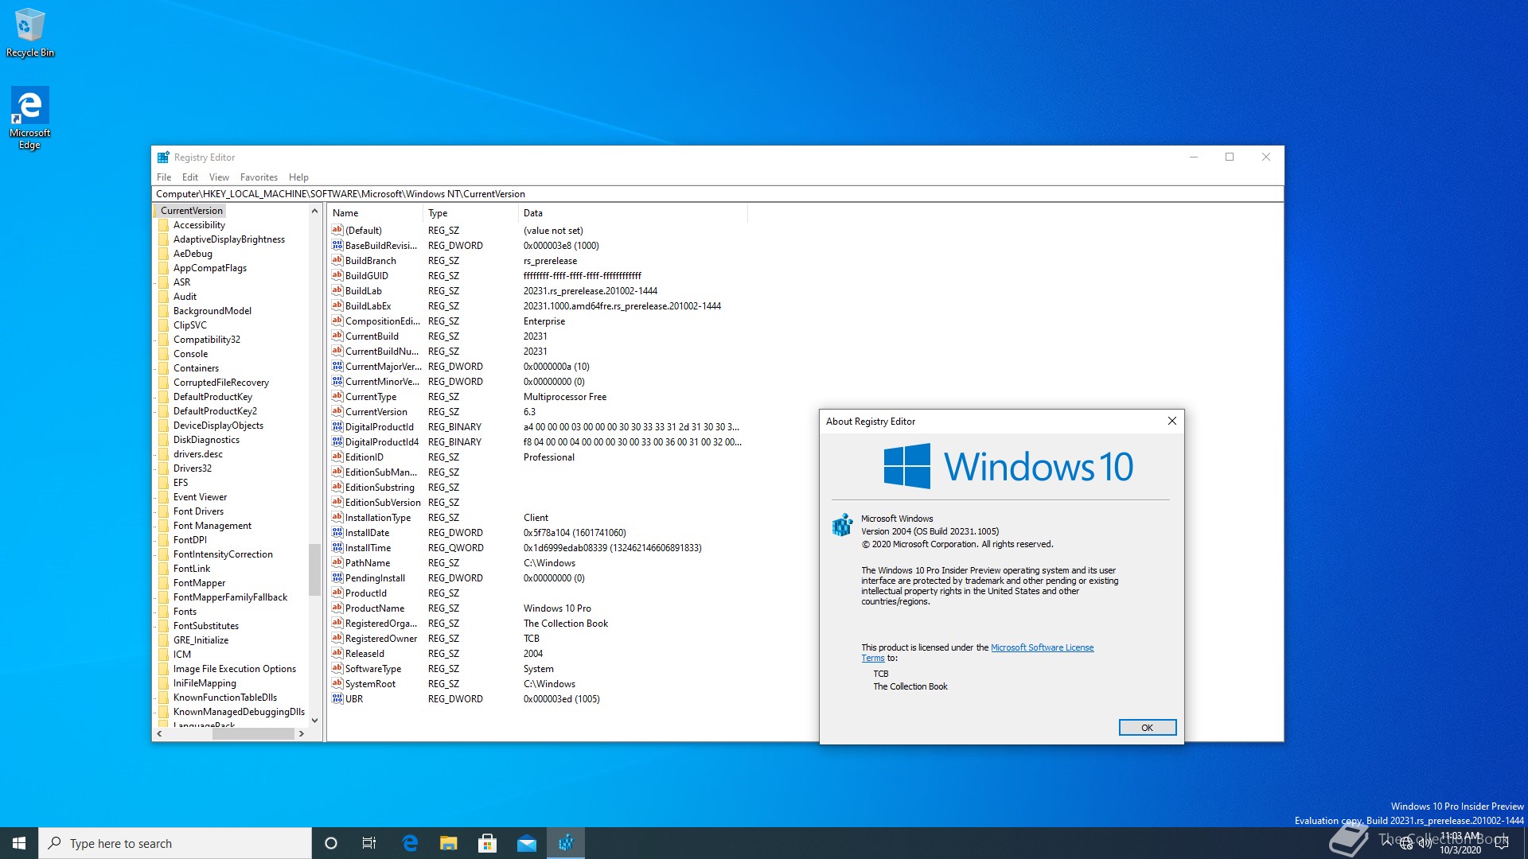Viewport: 1528px width, 859px height.
Task: Select the Image File Execution Options key
Action: point(235,669)
